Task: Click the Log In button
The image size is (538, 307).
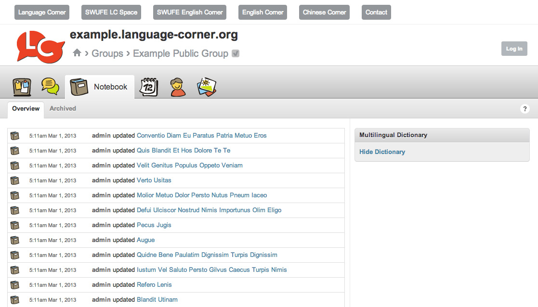Action: [514, 49]
